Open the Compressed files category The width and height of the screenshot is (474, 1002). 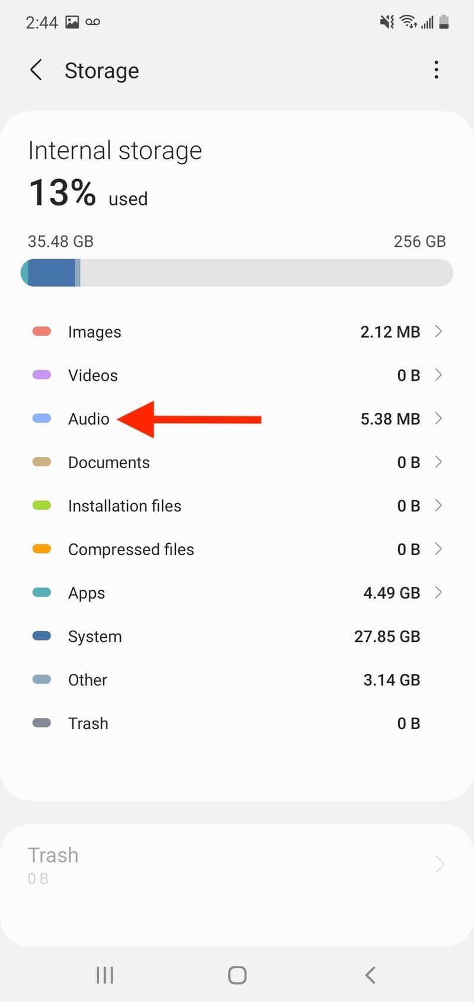click(131, 549)
